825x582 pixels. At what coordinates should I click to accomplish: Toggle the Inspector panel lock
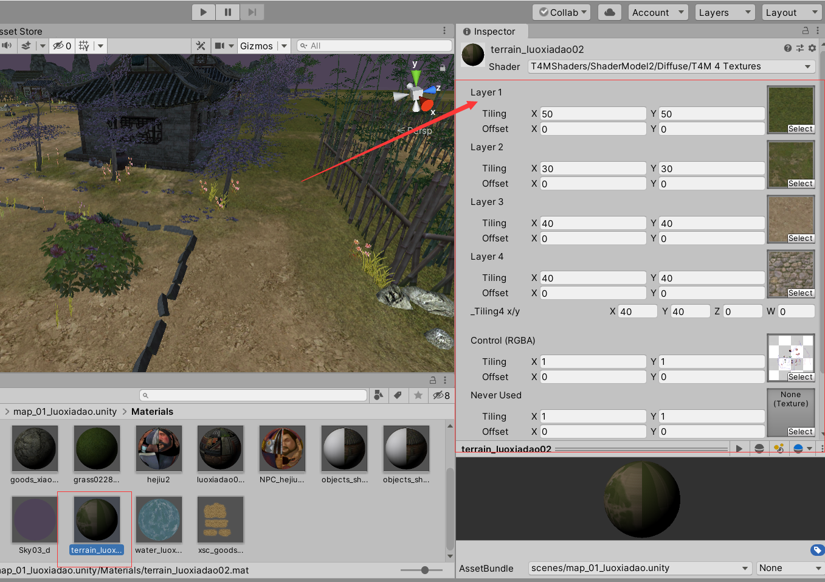(x=806, y=30)
